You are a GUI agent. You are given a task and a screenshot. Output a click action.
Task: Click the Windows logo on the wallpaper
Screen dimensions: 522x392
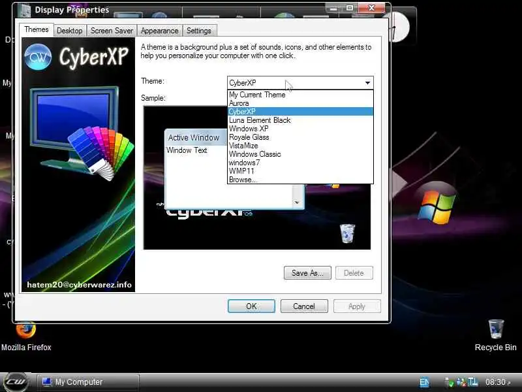point(436,206)
